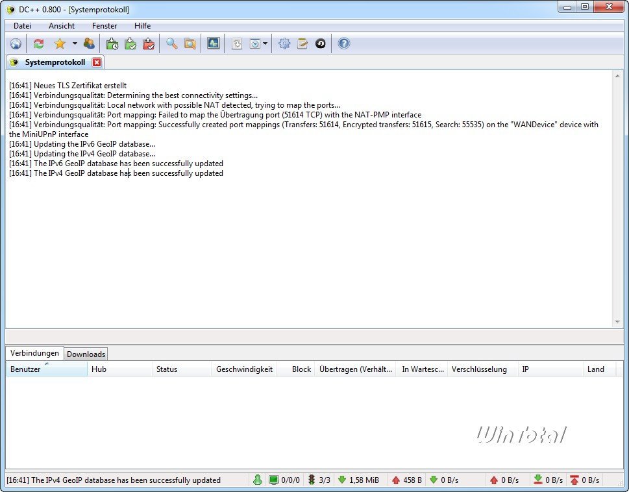Sort by the IP column header
Viewport: 629px width, 492px height.
(x=550, y=369)
